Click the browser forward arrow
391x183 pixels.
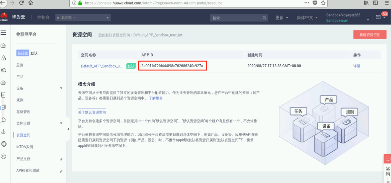point(12,3)
